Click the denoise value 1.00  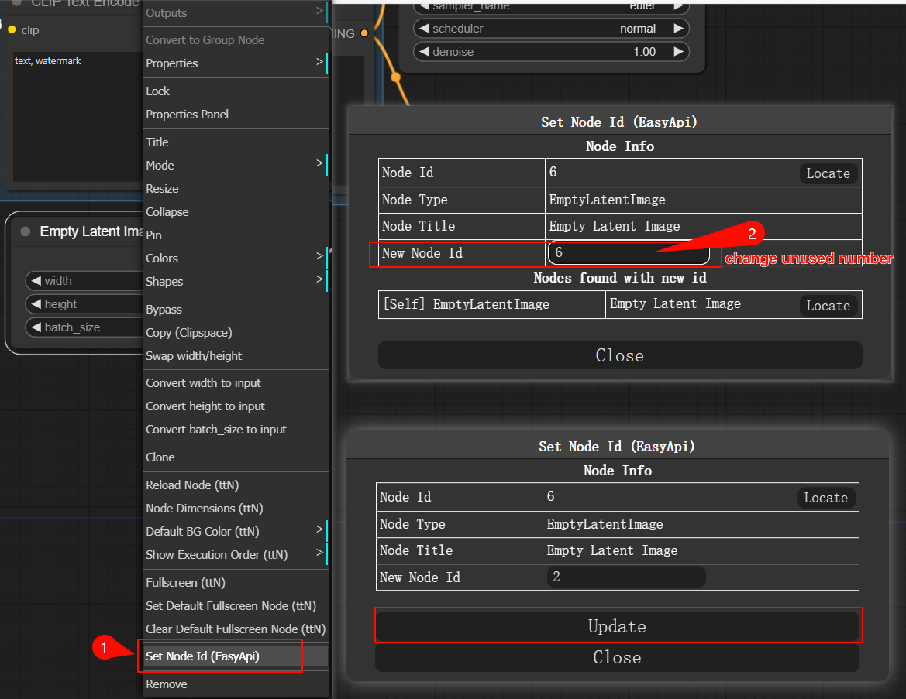tap(644, 51)
